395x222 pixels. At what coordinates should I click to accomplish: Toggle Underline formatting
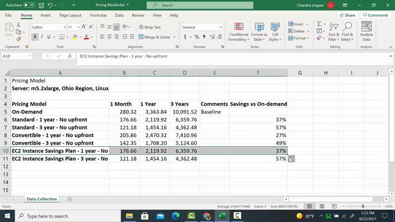49,37
